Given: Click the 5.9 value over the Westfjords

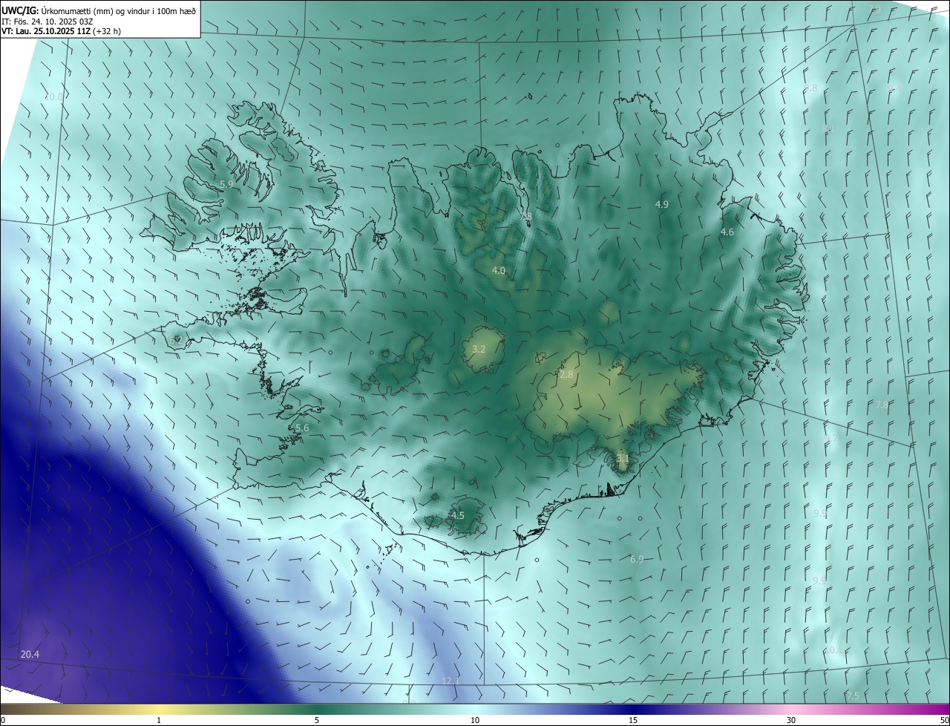Looking at the screenshot, I should click(x=226, y=184).
